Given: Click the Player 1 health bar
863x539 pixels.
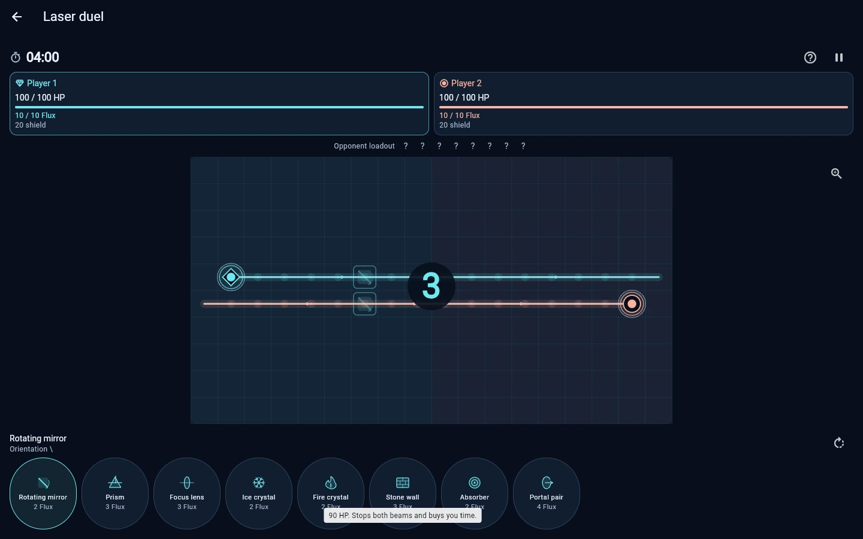Looking at the screenshot, I should point(219,107).
